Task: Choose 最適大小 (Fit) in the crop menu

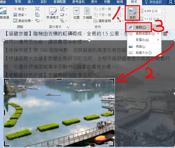Action: [x=141, y=53]
